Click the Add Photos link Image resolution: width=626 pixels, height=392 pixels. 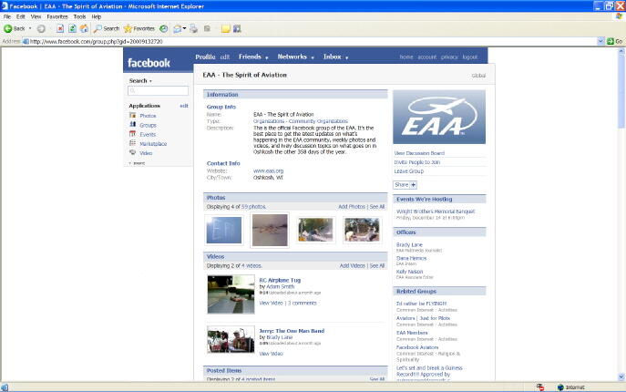coord(352,207)
